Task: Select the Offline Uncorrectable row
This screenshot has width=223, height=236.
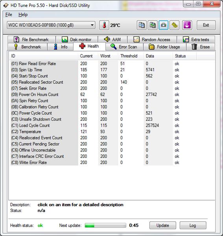Action: pos(104,150)
